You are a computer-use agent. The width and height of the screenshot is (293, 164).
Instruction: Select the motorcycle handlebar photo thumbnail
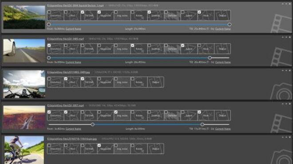click(24, 84)
